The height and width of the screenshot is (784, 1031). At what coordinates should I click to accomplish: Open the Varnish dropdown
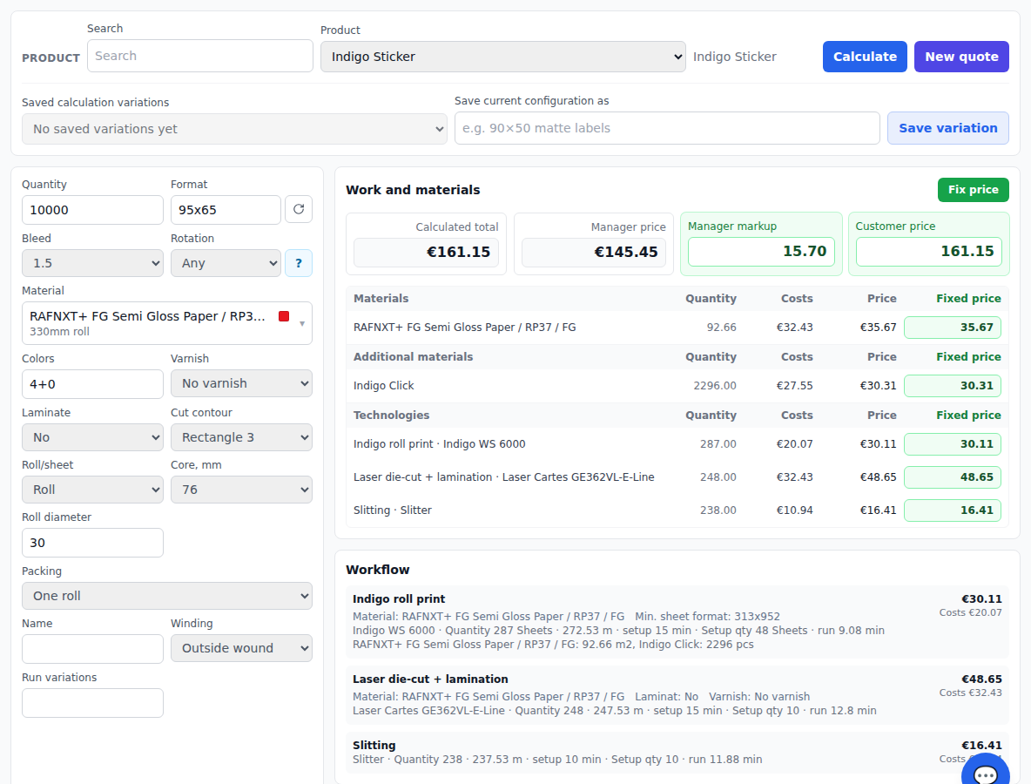click(x=241, y=383)
